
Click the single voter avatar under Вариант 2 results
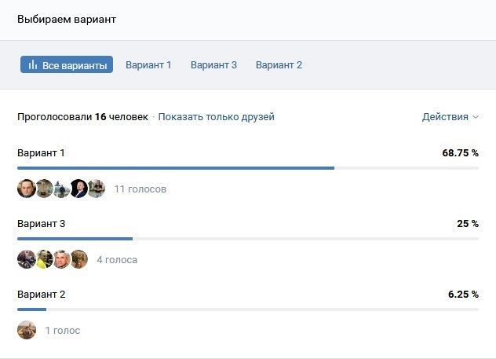pyautogui.click(x=27, y=330)
